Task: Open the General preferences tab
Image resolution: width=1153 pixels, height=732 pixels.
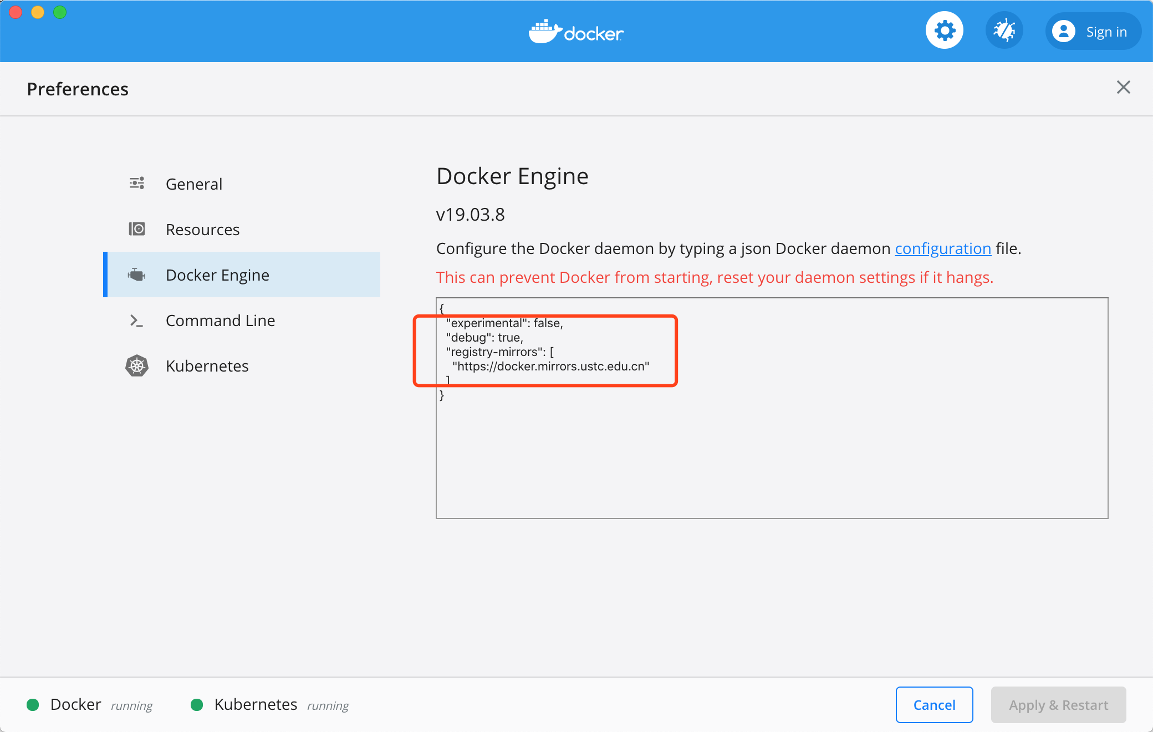Action: tap(193, 184)
